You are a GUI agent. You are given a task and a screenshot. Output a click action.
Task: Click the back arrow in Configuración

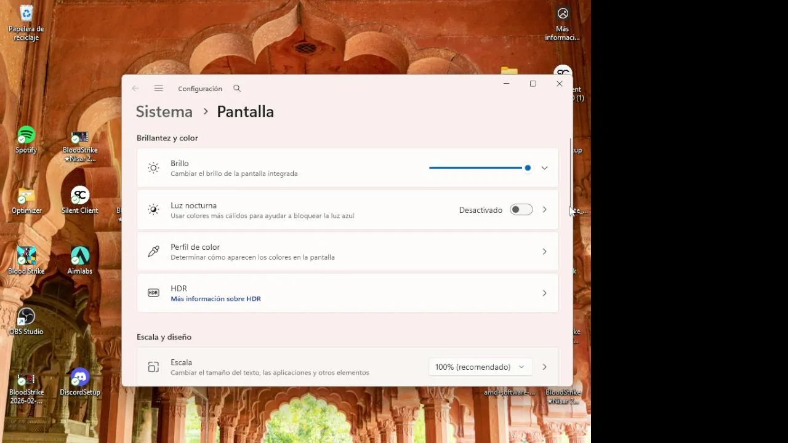[135, 89]
